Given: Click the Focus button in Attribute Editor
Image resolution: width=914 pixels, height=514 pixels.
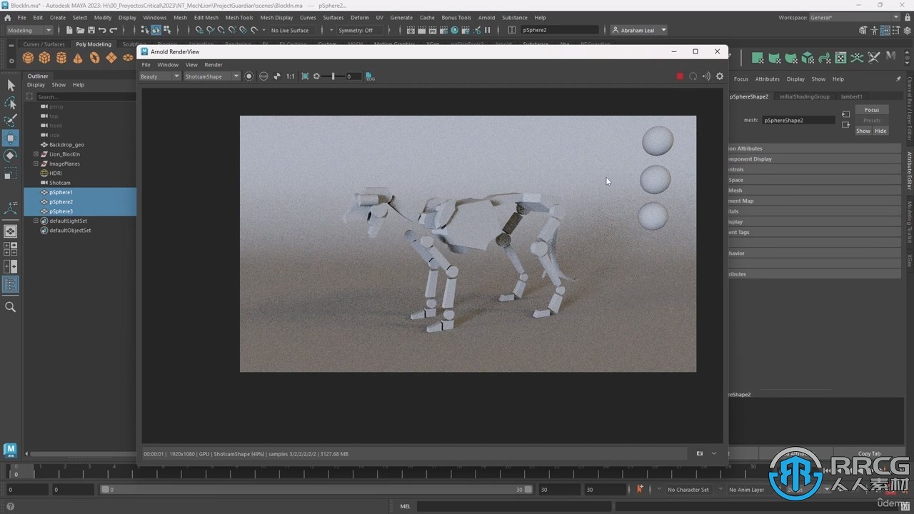Looking at the screenshot, I should tap(872, 110).
